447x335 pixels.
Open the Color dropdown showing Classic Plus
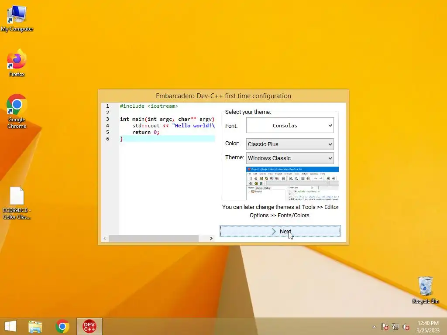coord(290,144)
